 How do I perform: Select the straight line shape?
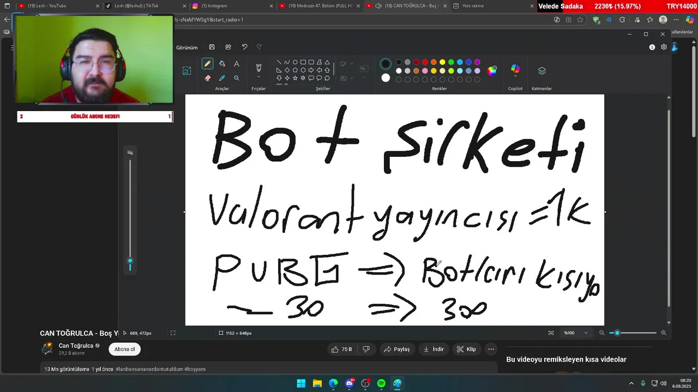(x=279, y=62)
